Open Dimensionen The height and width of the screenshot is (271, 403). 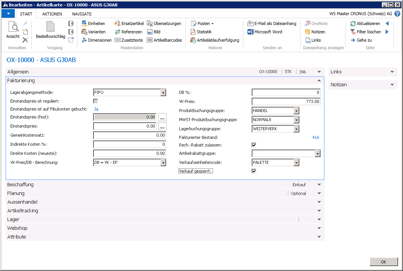96,40
